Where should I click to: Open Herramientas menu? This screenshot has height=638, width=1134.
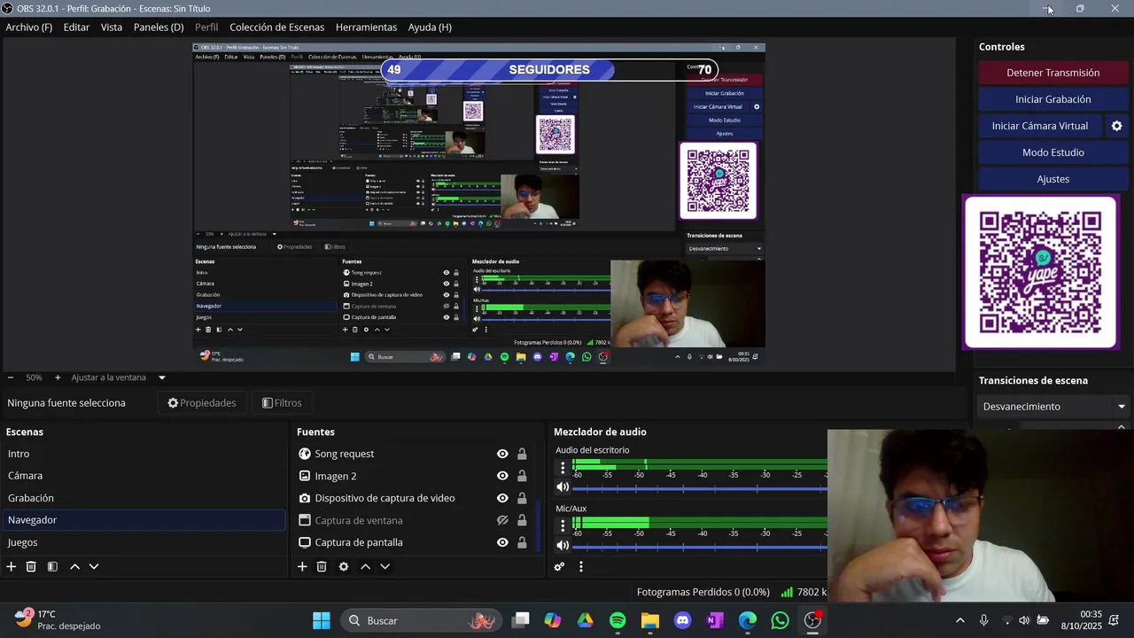pos(366,27)
